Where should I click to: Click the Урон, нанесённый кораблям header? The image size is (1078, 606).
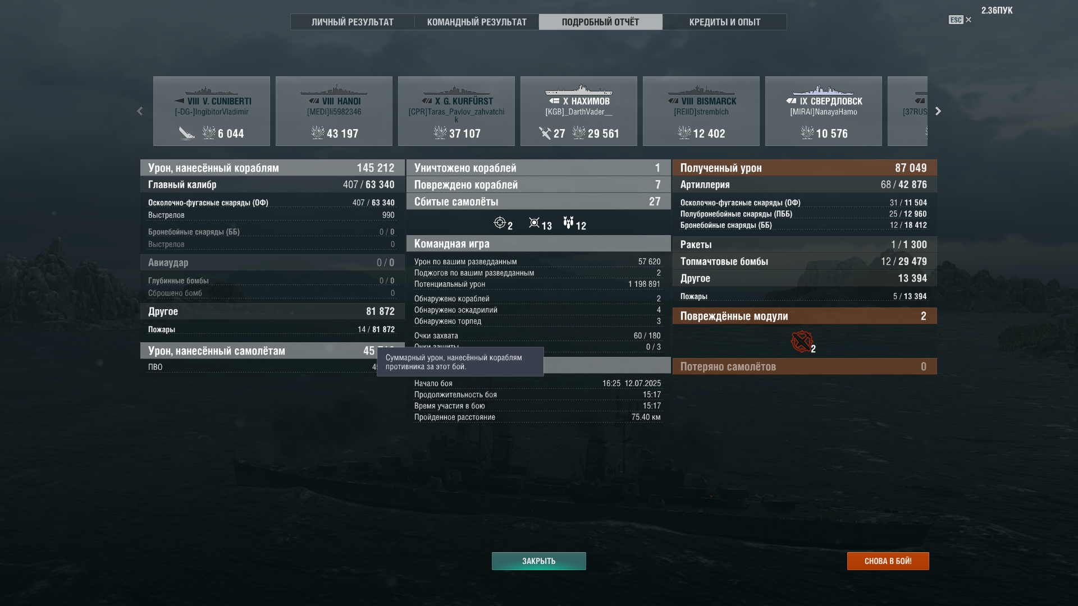(x=272, y=168)
